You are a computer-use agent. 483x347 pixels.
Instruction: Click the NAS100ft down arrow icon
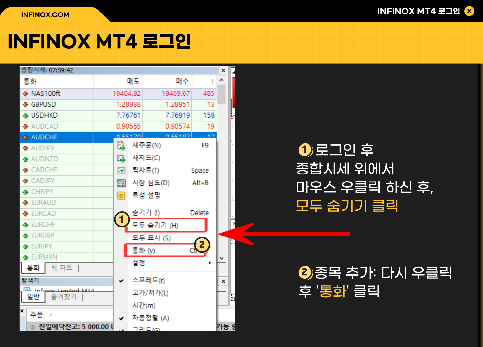(x=25, y=94)
